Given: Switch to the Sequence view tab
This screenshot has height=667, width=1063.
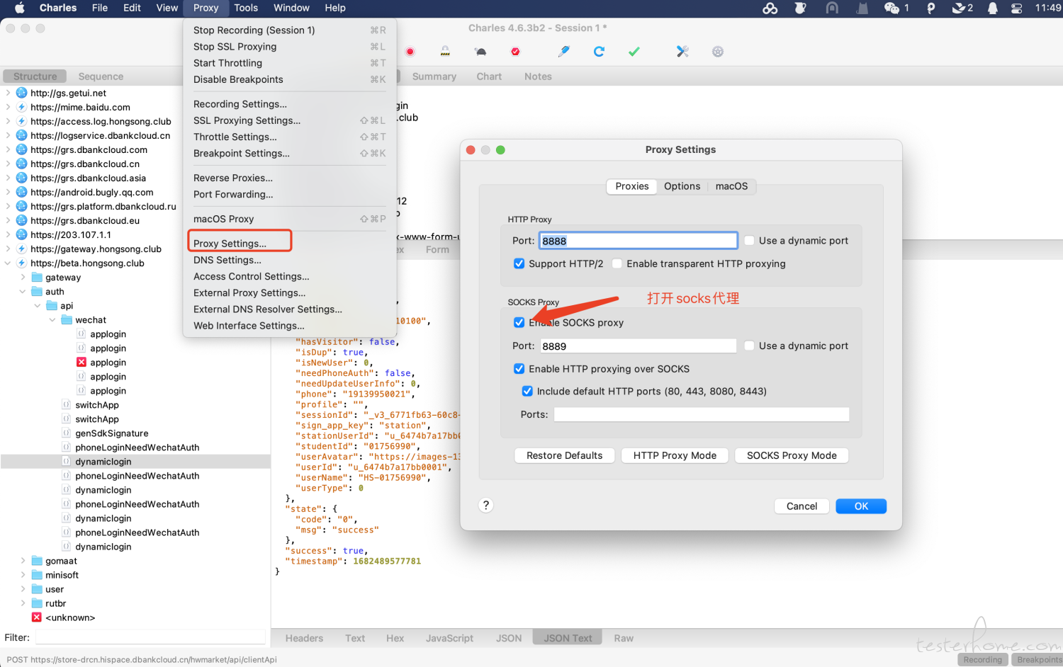Looking at the screenshot, I should point(101,76).
